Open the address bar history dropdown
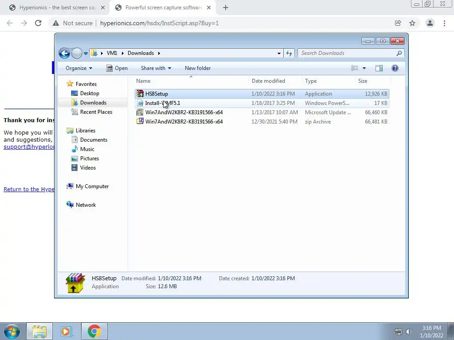 coord(279,53)
